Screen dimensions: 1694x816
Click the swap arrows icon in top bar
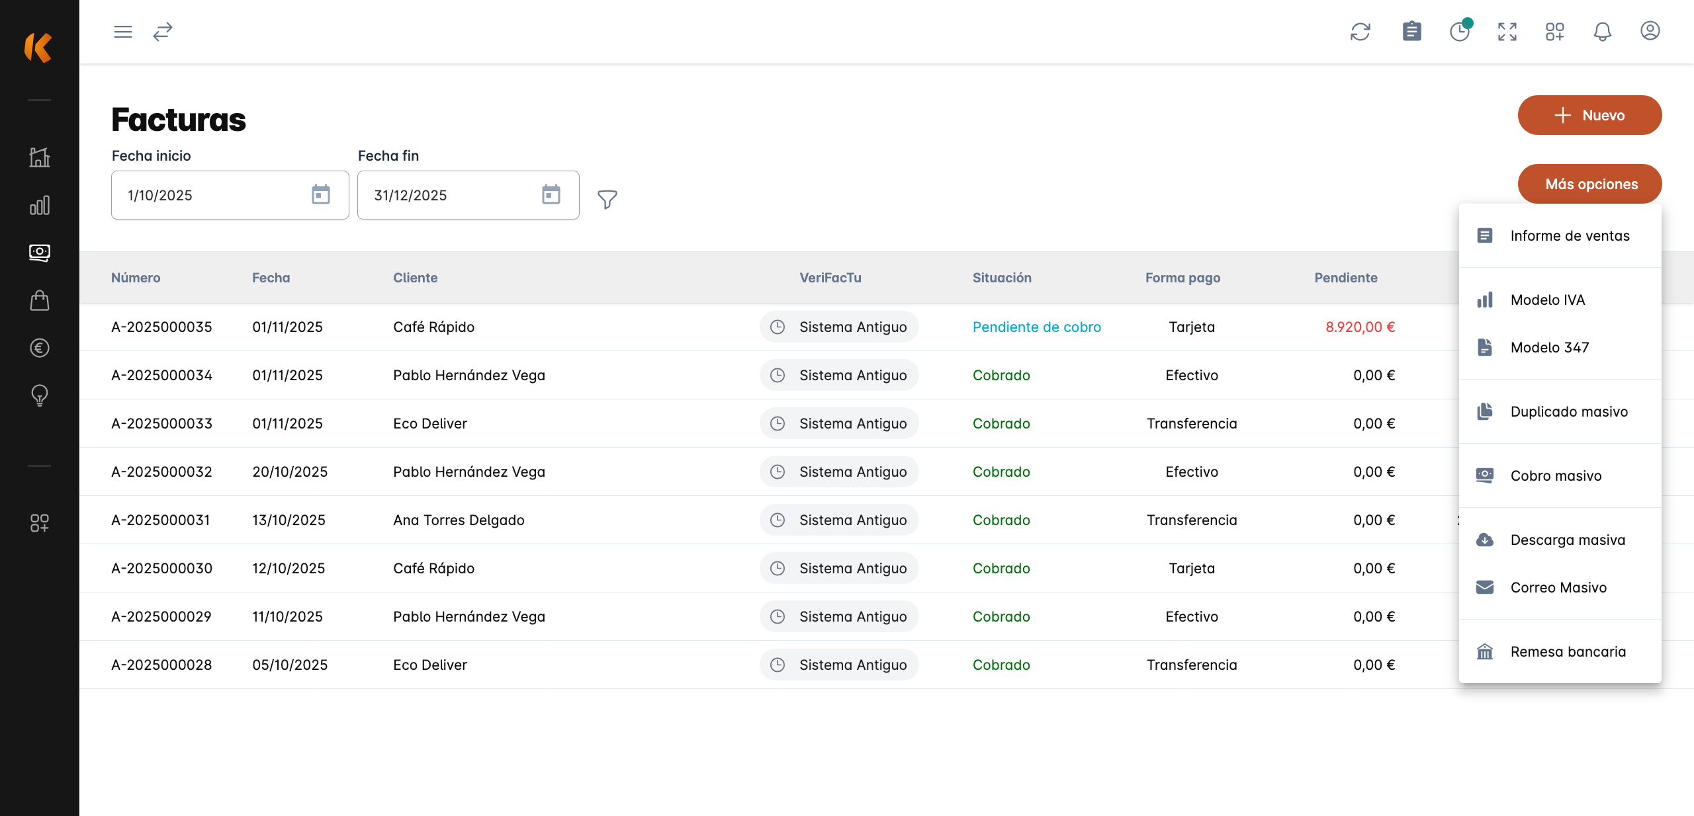[x=163, y=32]
